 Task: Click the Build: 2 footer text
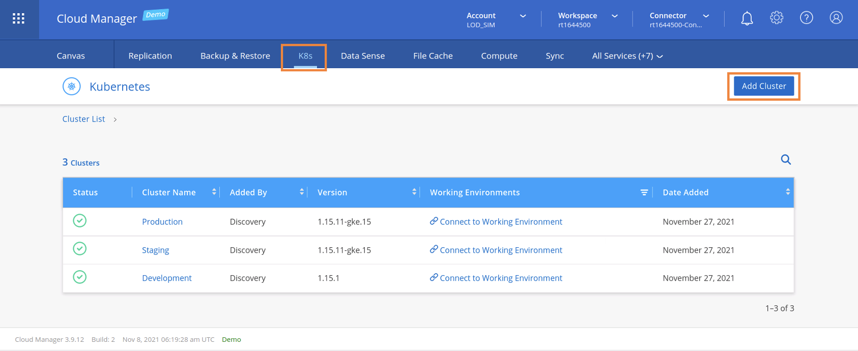click(103, 339)
